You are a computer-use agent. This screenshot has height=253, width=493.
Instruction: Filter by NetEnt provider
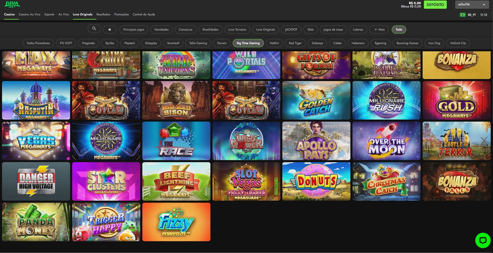click(x=274, y=43)
